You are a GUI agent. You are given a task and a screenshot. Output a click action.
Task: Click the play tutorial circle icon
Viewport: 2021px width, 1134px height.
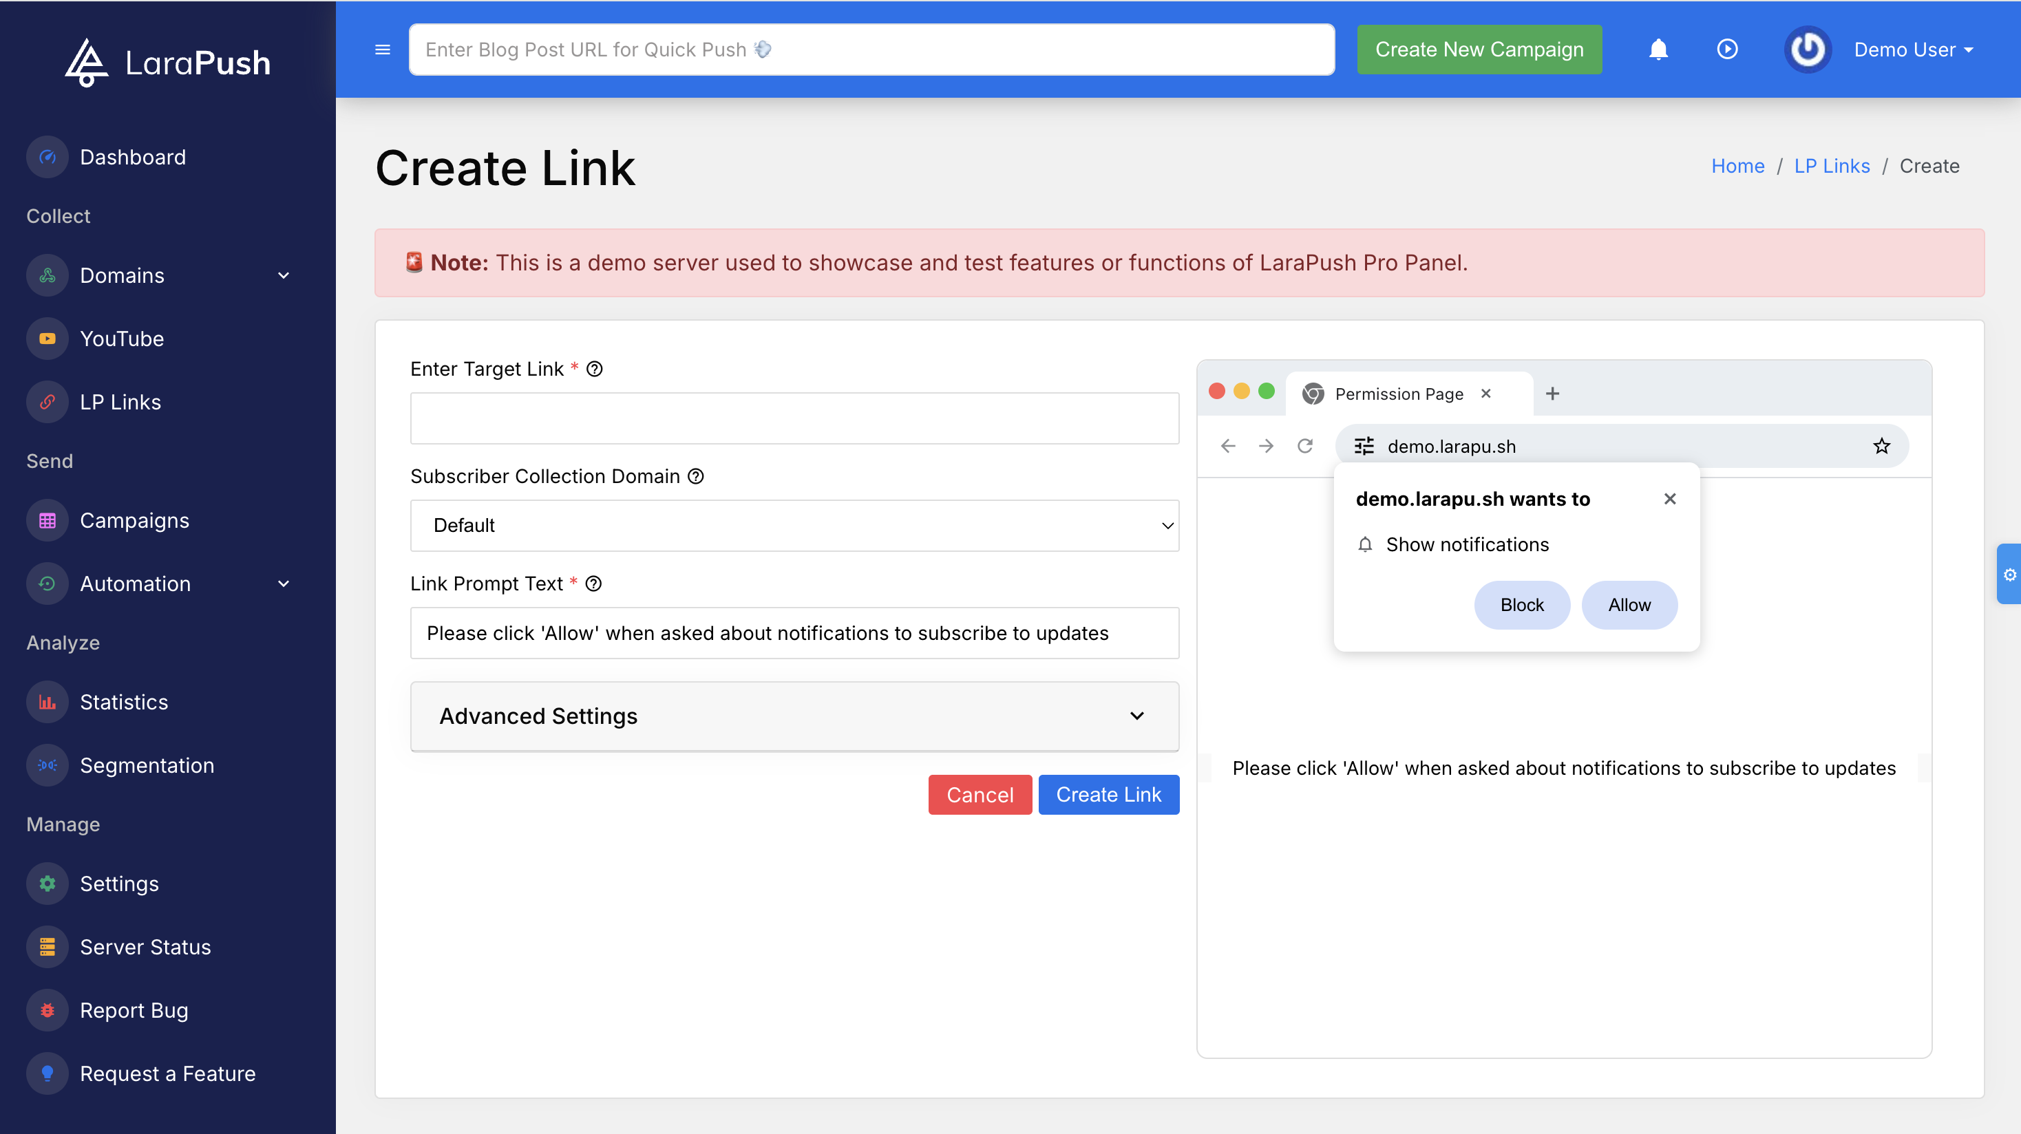point(1727,50)
